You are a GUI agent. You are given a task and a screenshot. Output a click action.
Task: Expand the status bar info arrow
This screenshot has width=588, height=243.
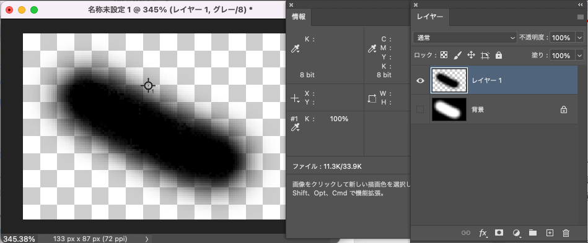[x=147, y=239]
